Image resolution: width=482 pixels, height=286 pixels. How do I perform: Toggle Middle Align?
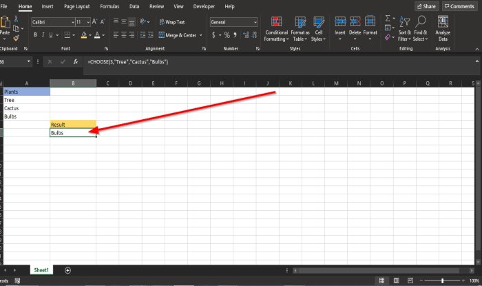click(x=124, y=21)
